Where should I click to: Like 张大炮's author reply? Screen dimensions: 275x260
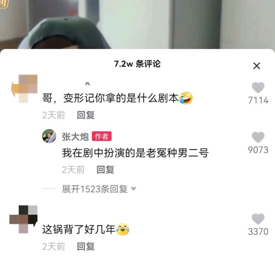[x=258, y=137]
